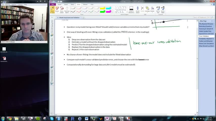The height and width of the screenshot is (121, 216).
Task: Convert ink using Ink to Text
Action: click(x=158, y=10)
